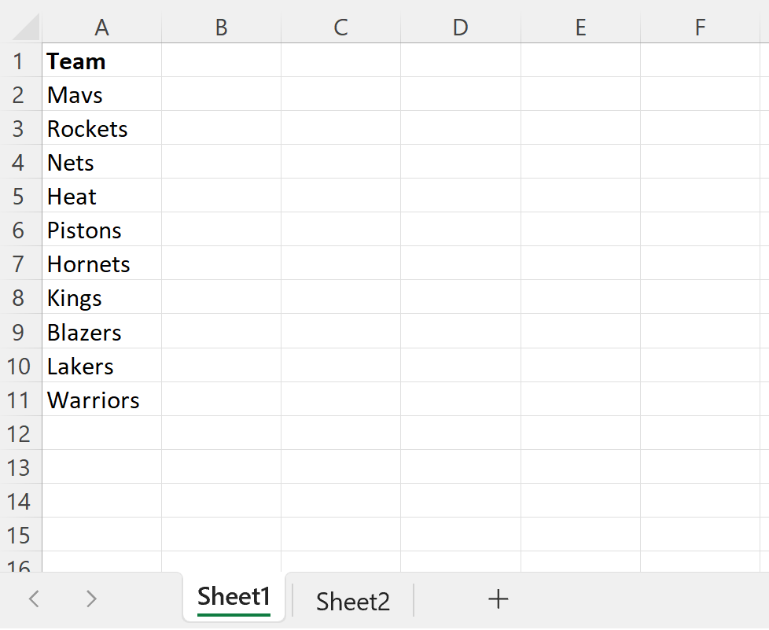Select column D header
The height and width of the screenshot is (630, 769).
[460, 27]
